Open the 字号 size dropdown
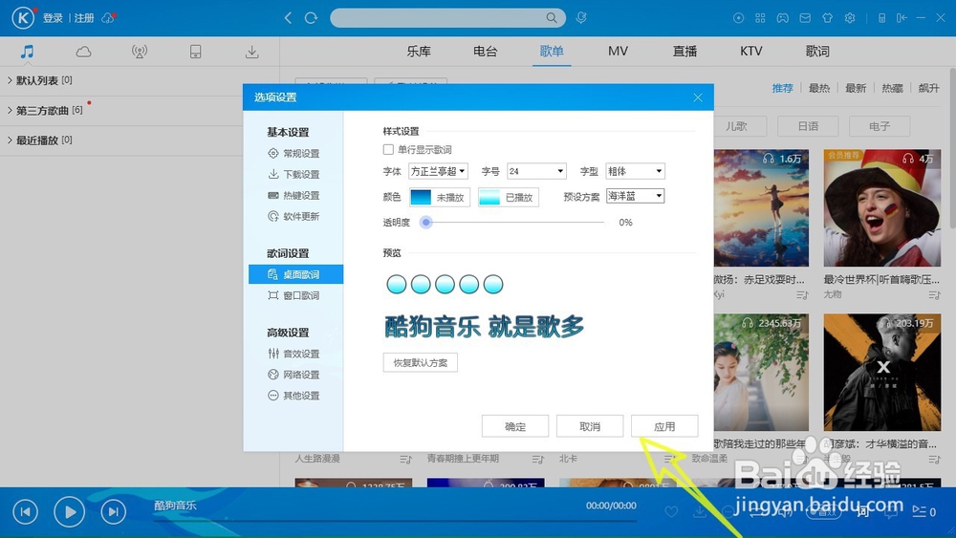The width and height of the screenshot is (956, 538). pyautogui.click(x=536, y=171)
